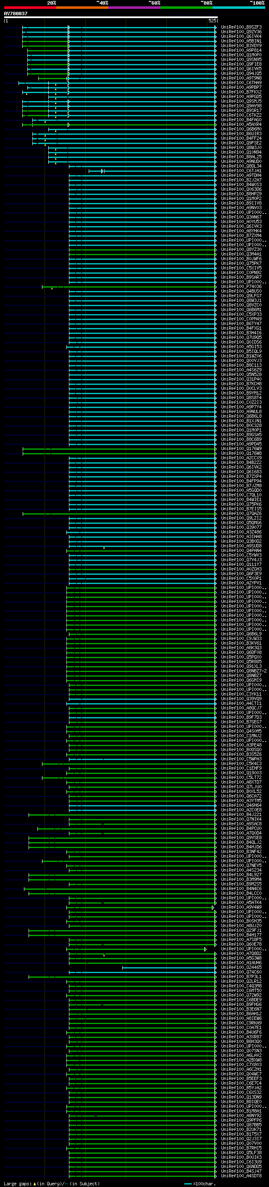Click the orange ~40% identity legend bar
Image resolution: width=269 pixels, height=1187 pixels.
pos(82,8)
